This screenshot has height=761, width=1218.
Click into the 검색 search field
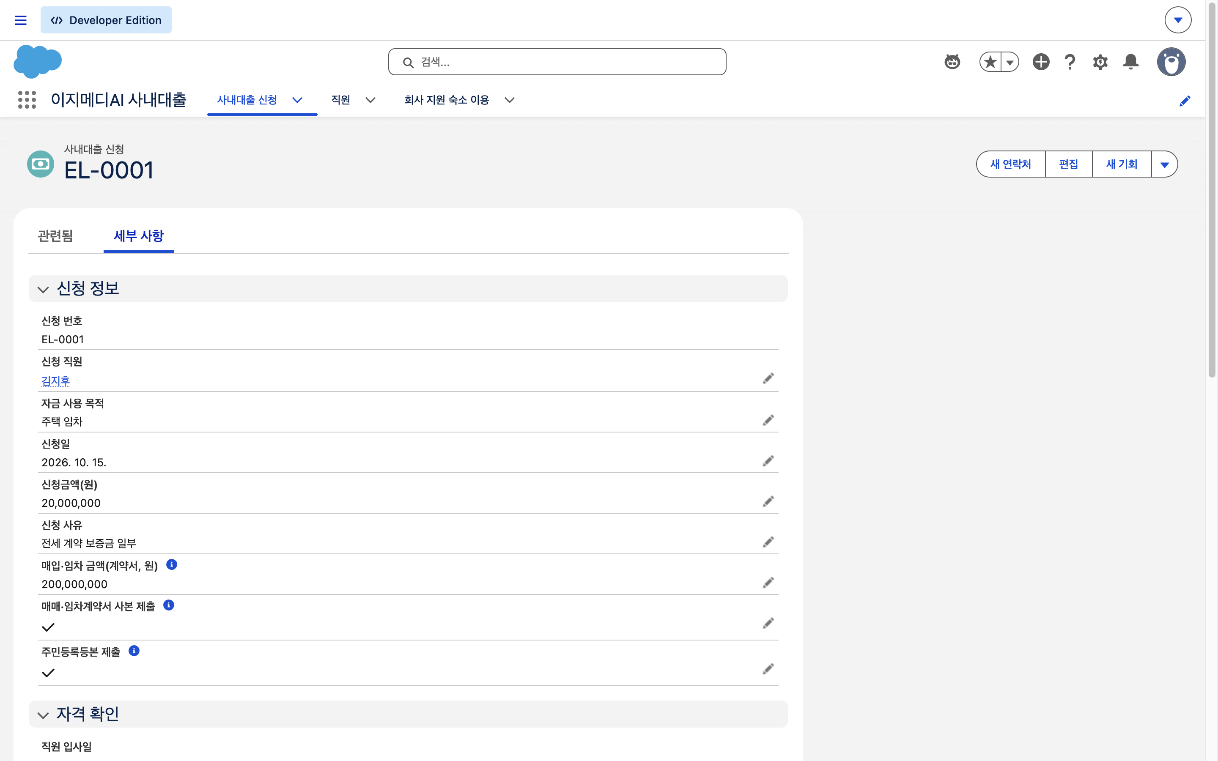pyautogui.click(x=557, y=62)
